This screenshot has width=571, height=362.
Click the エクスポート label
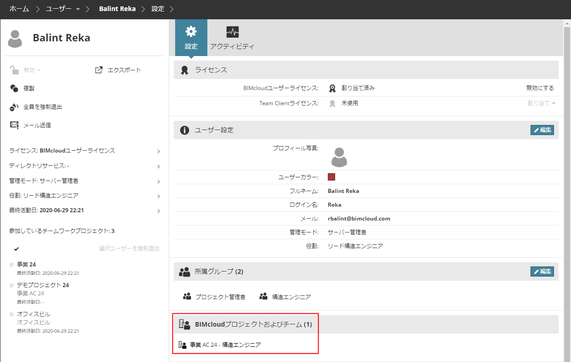coord(124,70)
